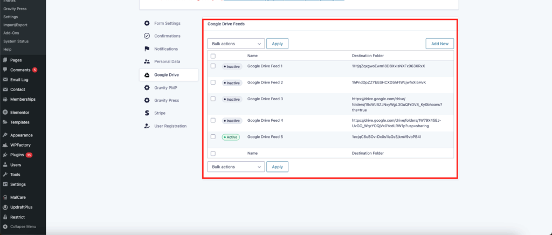Image resolution: width=552 pixels, height=235 pixels.
Task: Open Help in the Forms submenu
Action: (8, 49)
